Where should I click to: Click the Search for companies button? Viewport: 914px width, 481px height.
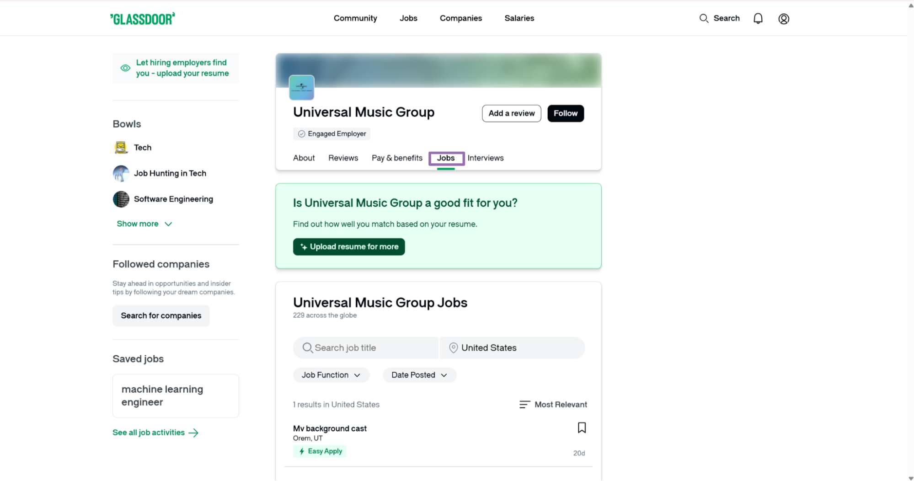161,316
